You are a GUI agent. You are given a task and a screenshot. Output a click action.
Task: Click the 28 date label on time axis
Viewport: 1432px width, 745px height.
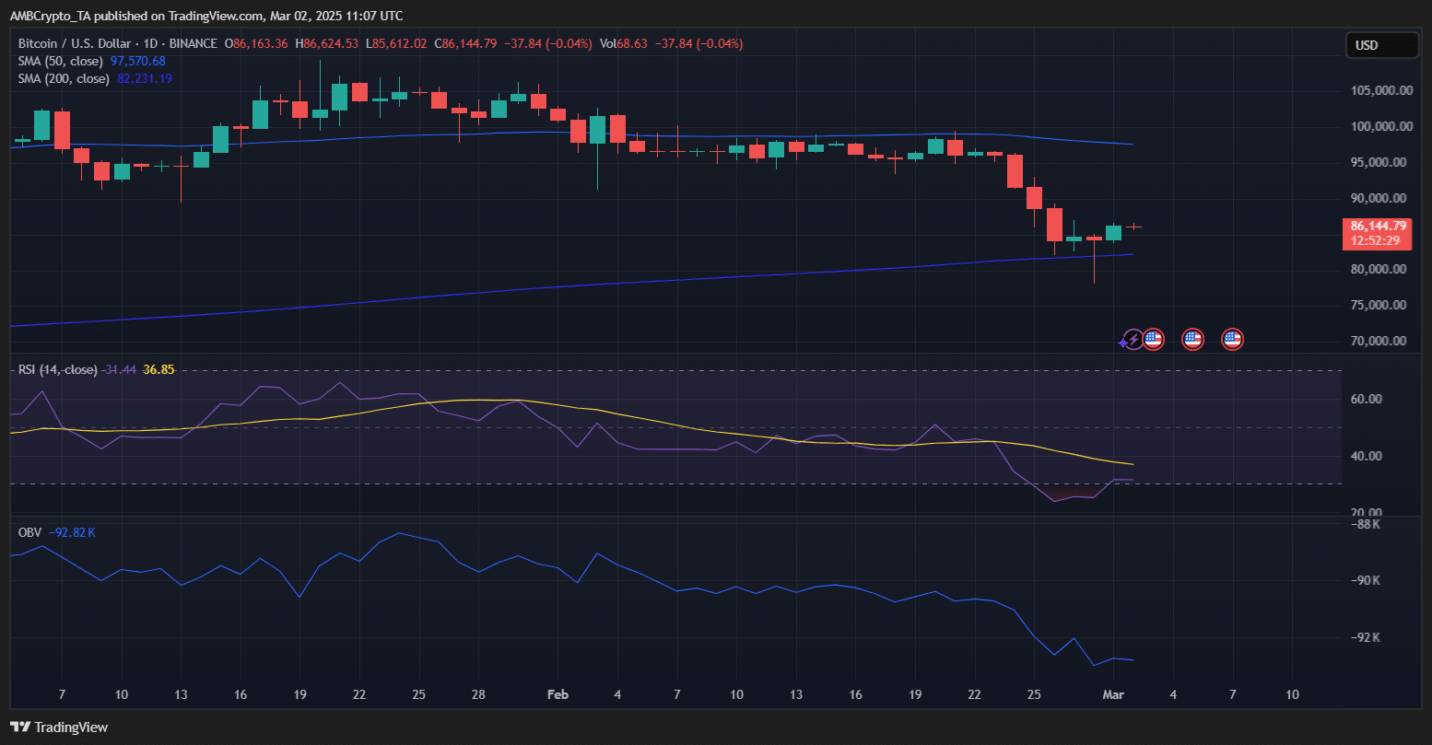coord(477,693)
